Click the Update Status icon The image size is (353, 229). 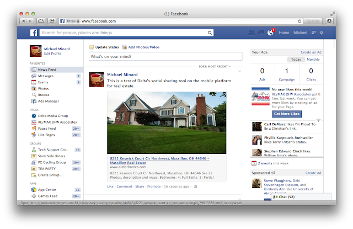pyautogui.click(x=92, y=47)
